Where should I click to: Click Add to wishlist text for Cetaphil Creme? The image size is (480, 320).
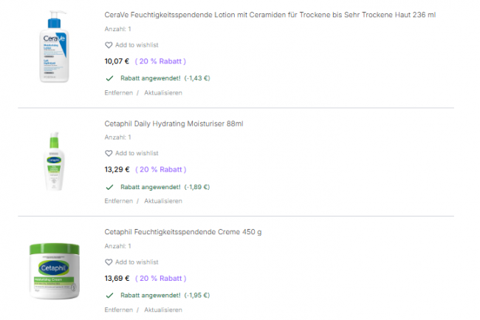pos(137,262)
